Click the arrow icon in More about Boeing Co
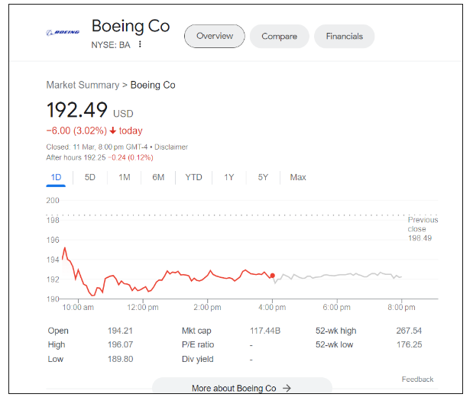This screenshot has height=407, width=473. [287, 388]
